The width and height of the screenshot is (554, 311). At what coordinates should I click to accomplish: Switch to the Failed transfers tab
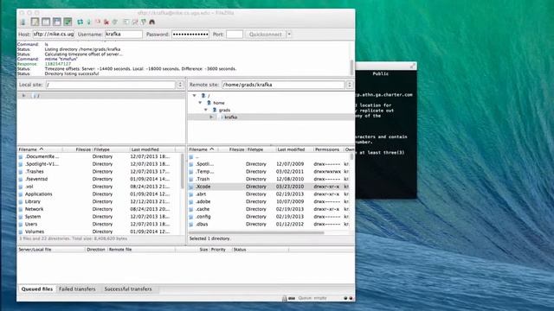click(77, 289)
